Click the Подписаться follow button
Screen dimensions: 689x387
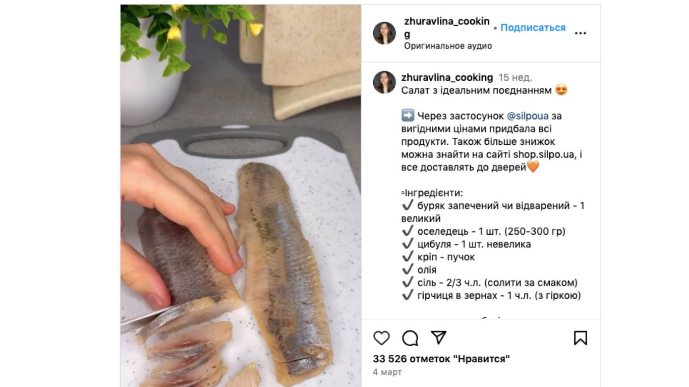click(533, 28)
